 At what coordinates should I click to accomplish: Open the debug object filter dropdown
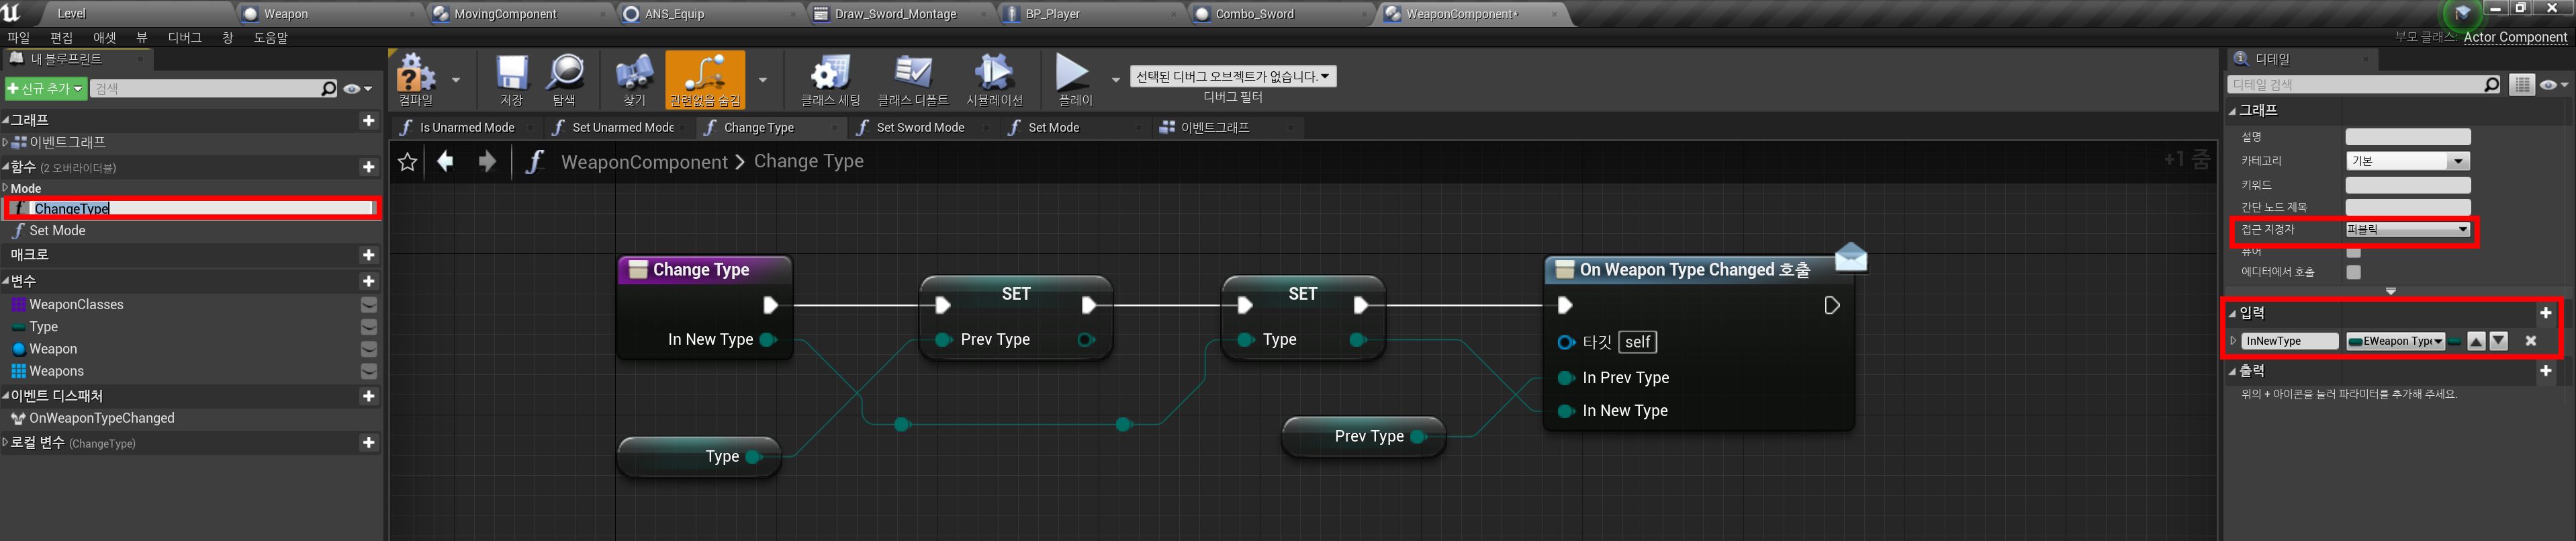point(1233,77)
